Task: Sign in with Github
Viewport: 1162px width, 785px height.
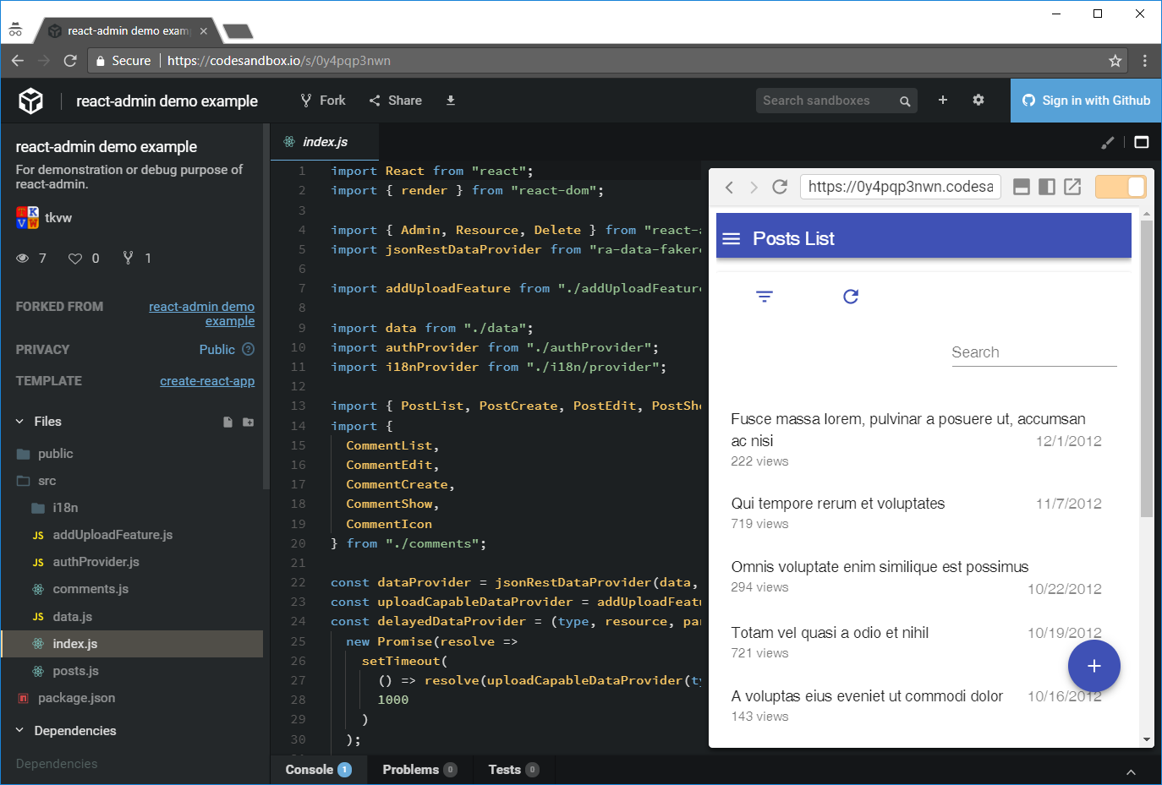Action: (1086, 101)
